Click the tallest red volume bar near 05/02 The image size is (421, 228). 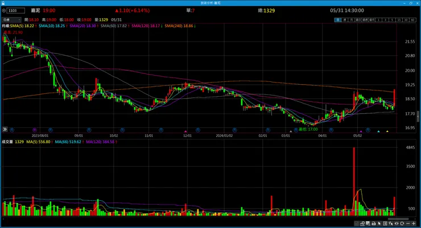[354, 181]
